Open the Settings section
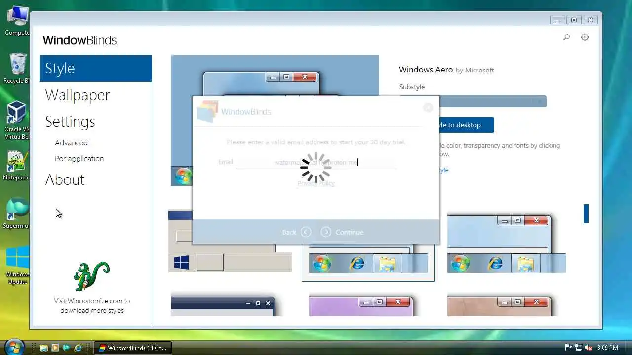 tap(70, 121)
